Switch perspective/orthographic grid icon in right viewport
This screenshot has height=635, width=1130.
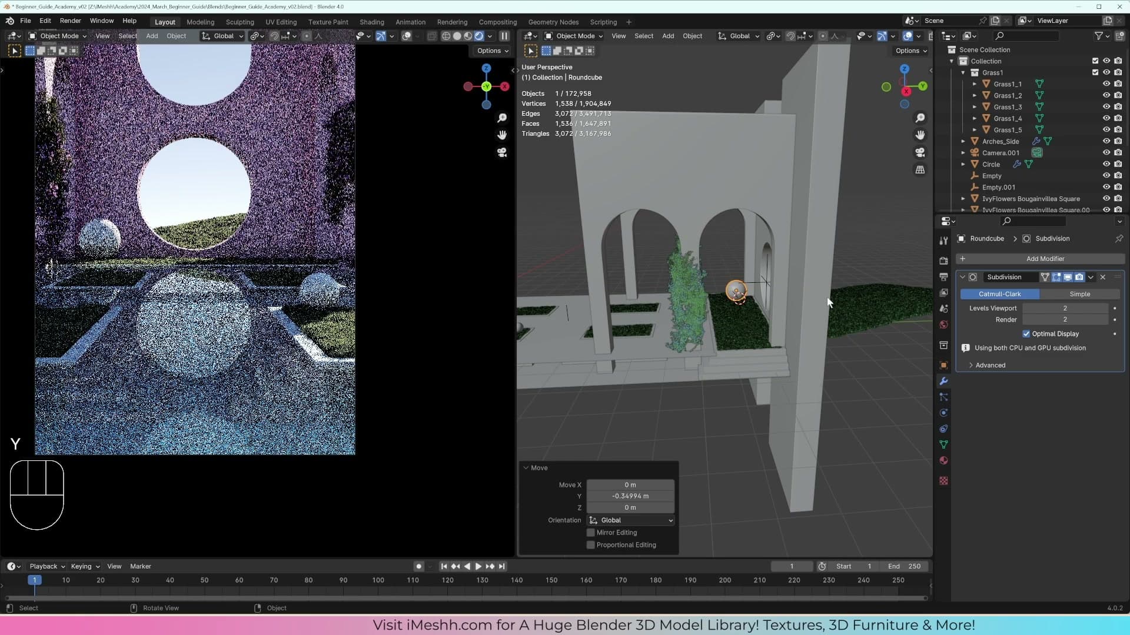click(x=920, y=169)
